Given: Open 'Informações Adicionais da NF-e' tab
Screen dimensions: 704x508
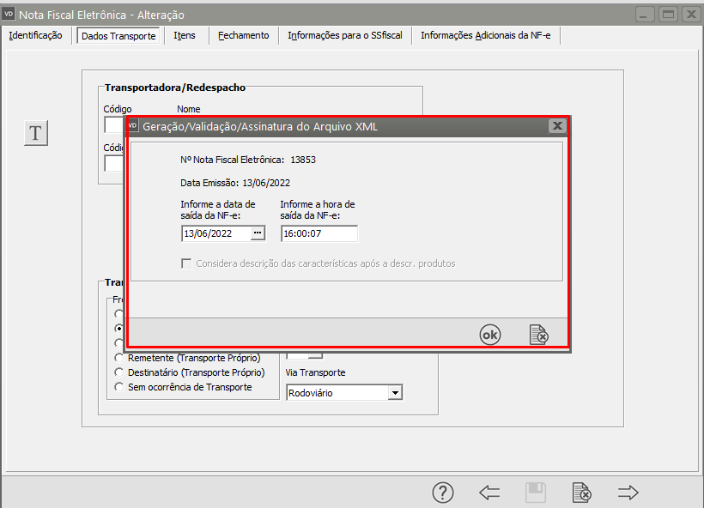Looking at the screenshot, I should click(486, 35).
